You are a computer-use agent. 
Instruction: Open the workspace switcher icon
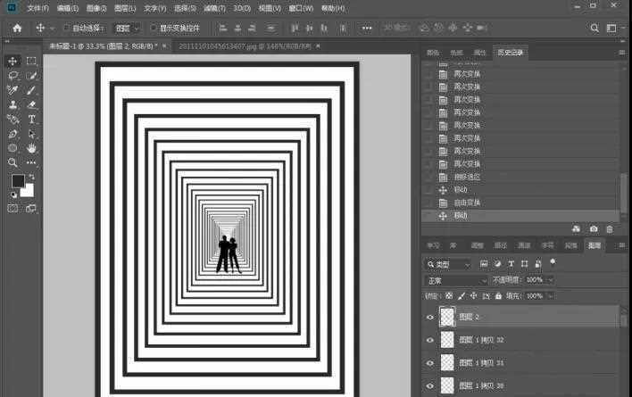611,29
